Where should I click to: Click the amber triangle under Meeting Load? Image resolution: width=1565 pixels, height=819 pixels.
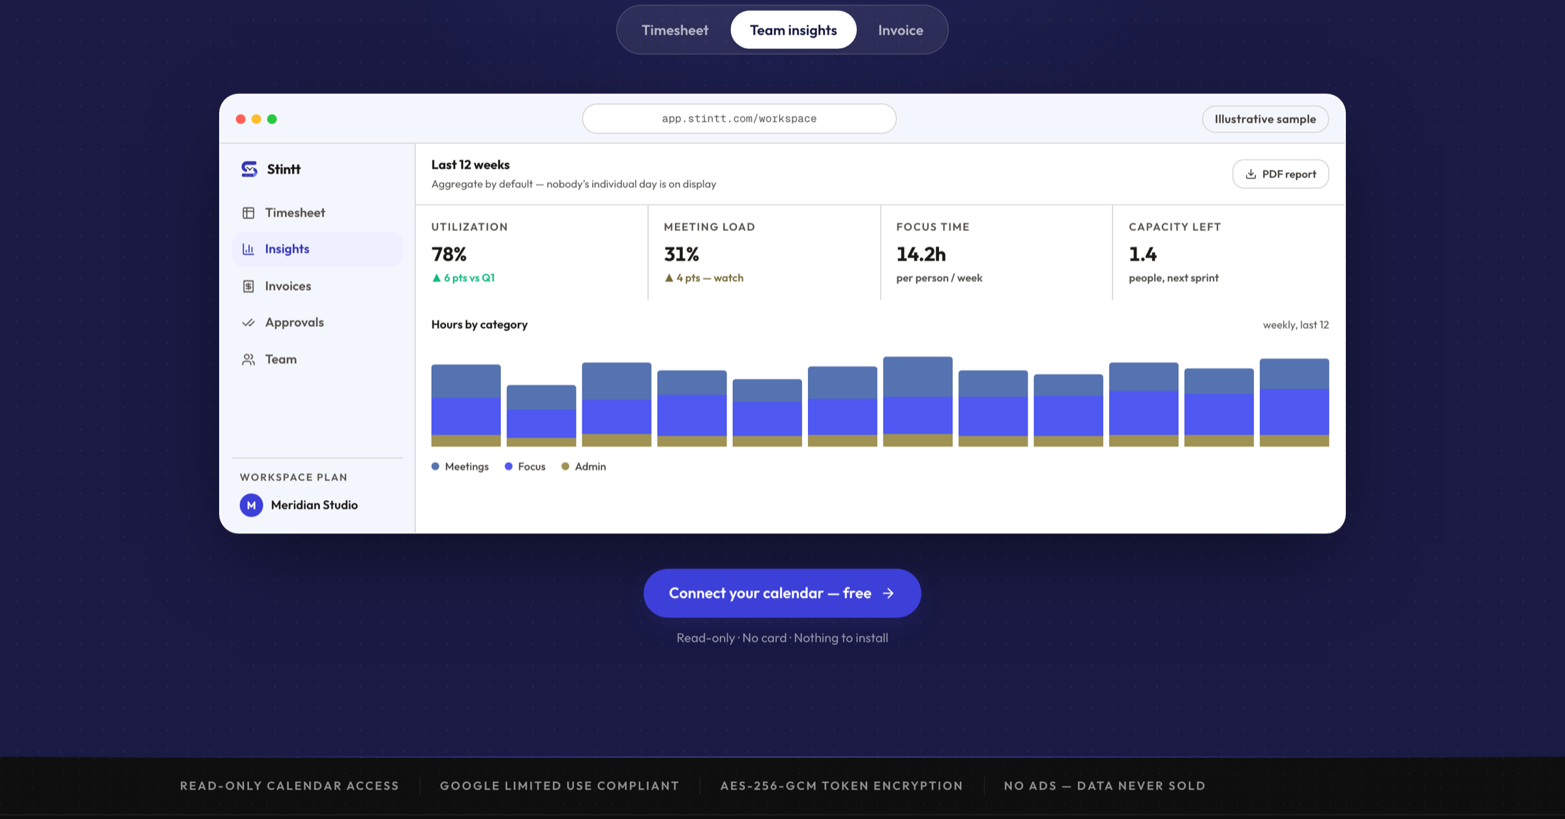tap(668, 278)
